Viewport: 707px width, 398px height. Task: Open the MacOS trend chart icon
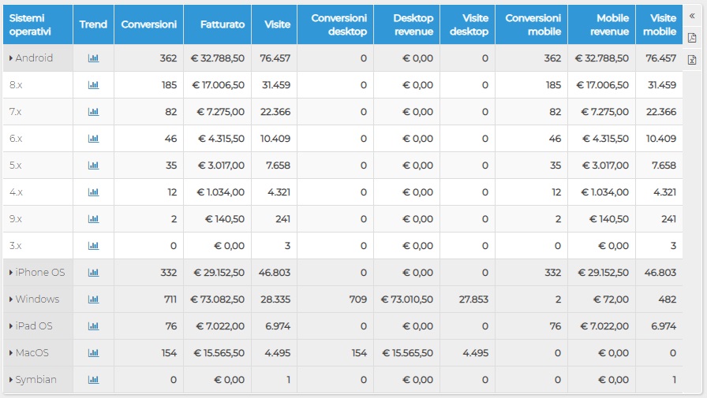[93, 353]
